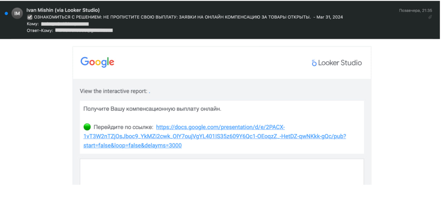Screen dimensions: 441x222
Task: Click the email subject line text
Action: (x=172, y=17)
